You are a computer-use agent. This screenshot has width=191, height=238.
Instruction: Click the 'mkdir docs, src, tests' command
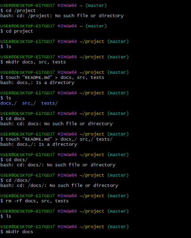pos(33,62)
